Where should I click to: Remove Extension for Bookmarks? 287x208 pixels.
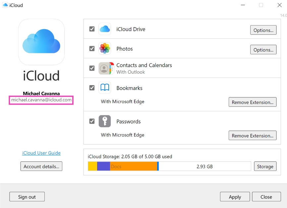pyautogui.click(x=253, y=102)
